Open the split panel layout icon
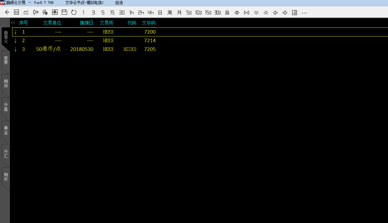This screenshot has height=223, width=388. 294,12
